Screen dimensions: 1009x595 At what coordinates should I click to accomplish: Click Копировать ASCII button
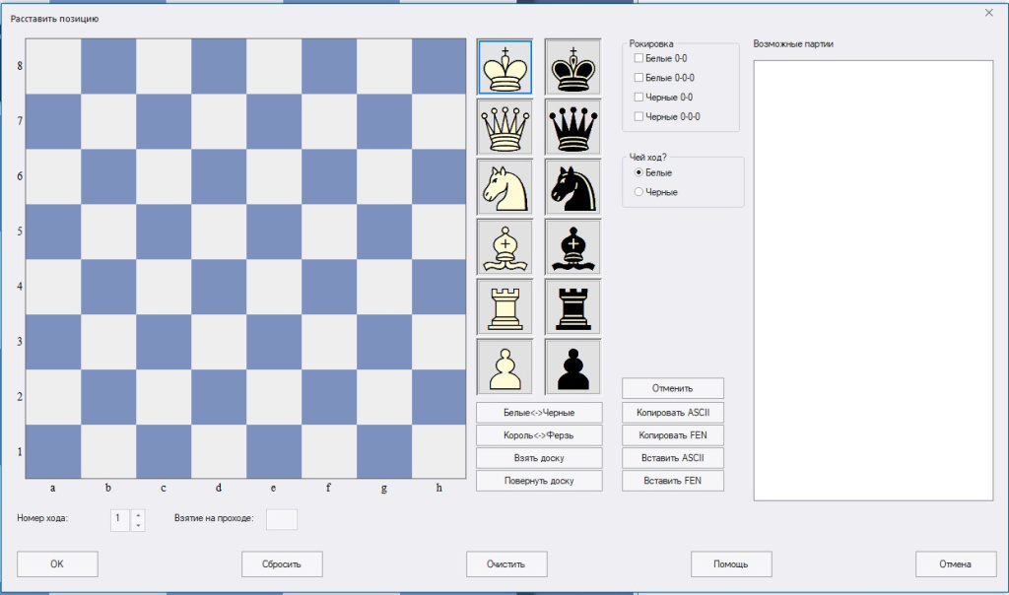tap(672, 413)
